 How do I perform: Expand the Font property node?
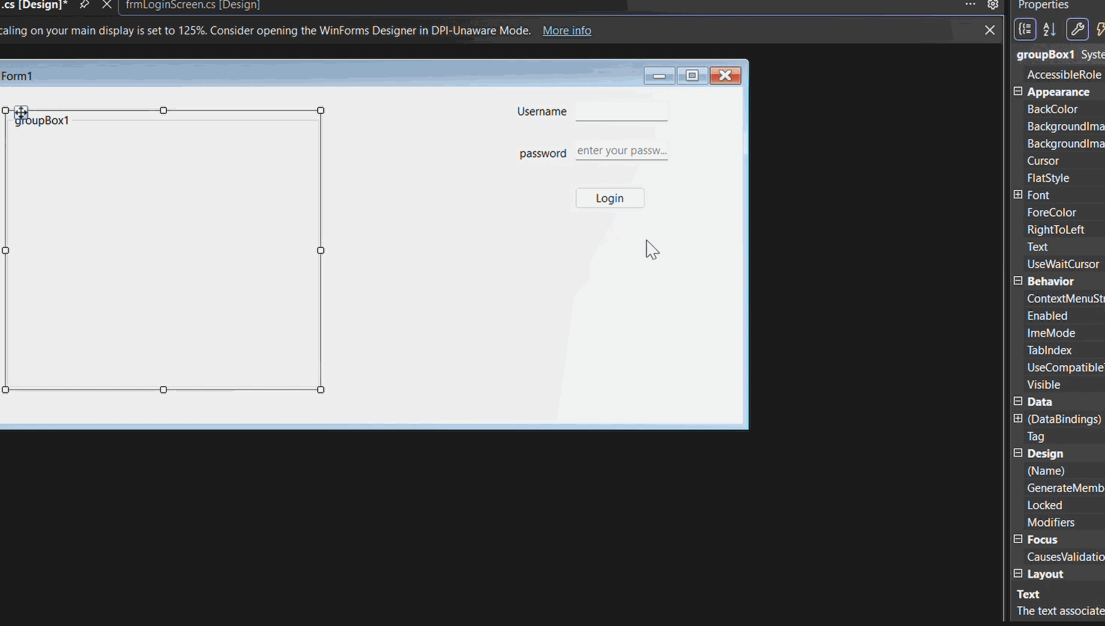tap(1018, 194)
